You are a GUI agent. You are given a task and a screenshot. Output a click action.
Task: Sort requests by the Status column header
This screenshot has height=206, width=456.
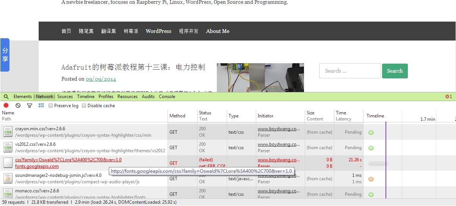tap(205, 113)
